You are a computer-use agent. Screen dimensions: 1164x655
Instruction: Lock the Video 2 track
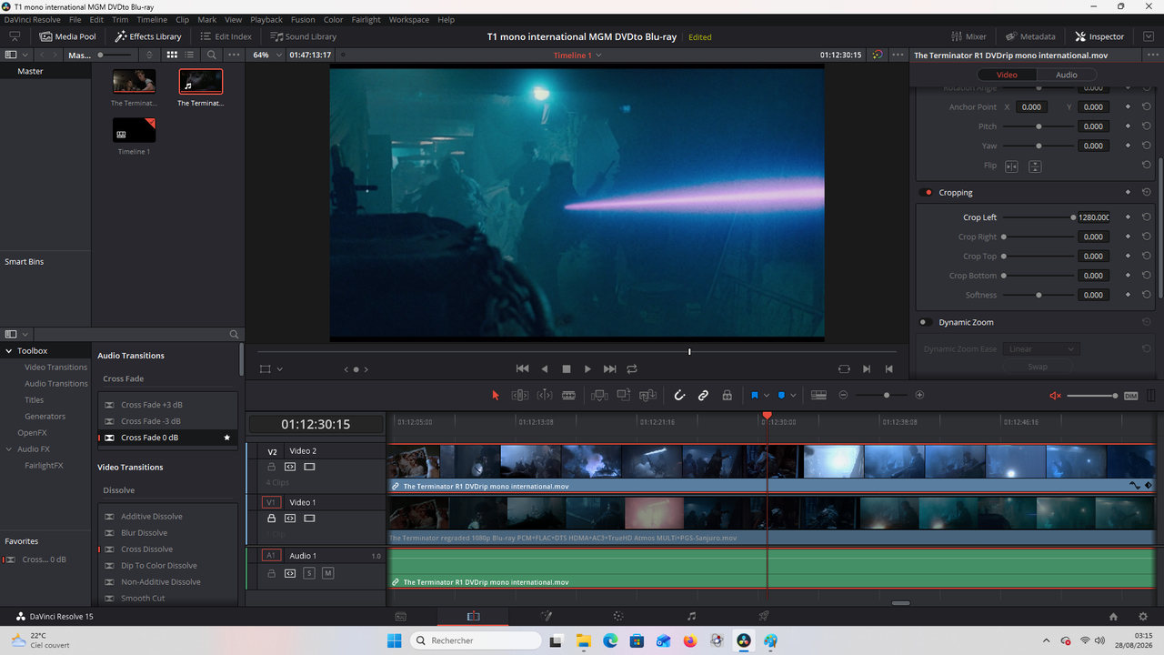271,467
